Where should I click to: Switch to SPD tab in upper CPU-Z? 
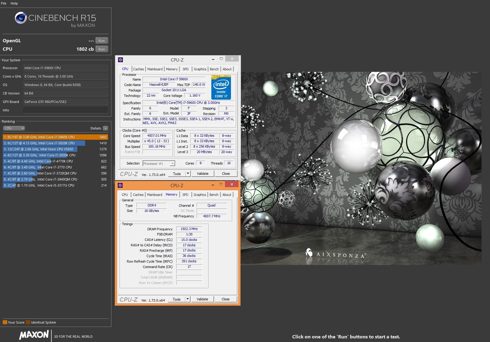[186, 69]
